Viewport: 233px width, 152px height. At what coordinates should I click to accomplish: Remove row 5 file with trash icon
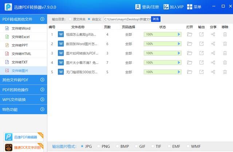pyautogui.click(x=225, y=72)
